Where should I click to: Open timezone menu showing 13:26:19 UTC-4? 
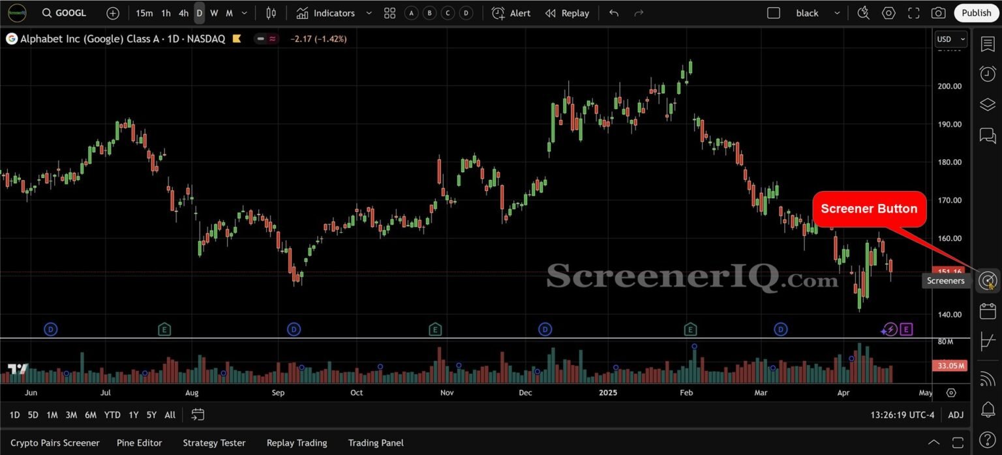[902, 415]
